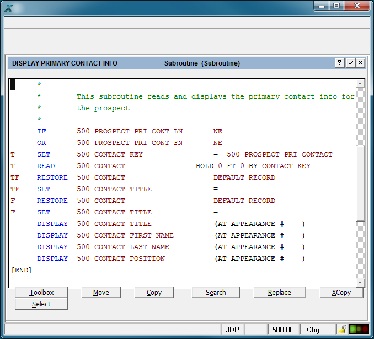This screenshot has height=339, width=374.
Task: Click the help question mark icon
Action: [x=340, y=63]
